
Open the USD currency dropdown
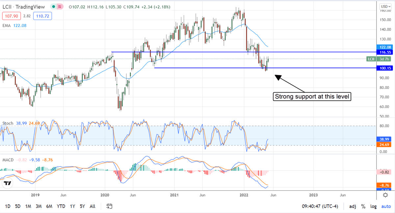385,6
